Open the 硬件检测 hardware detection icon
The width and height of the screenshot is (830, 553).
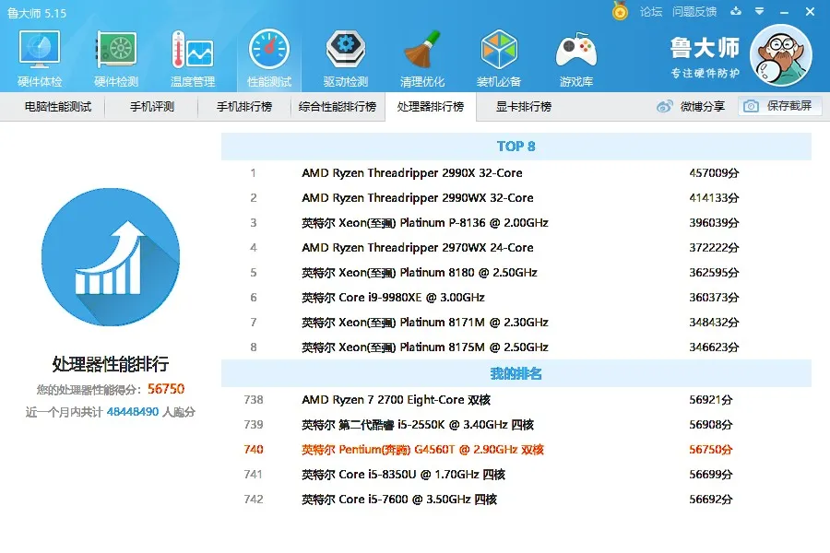pyautogui.click(x=116, y=57)
